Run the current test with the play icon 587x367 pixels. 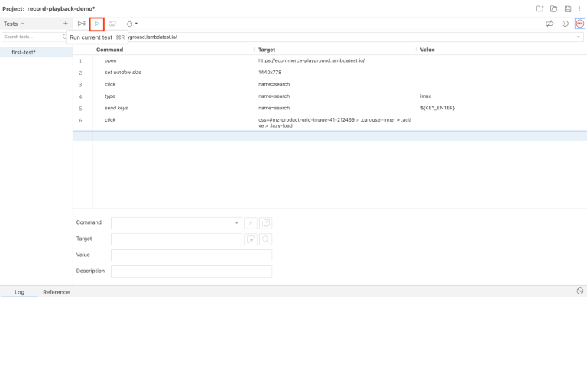point(97,24)
